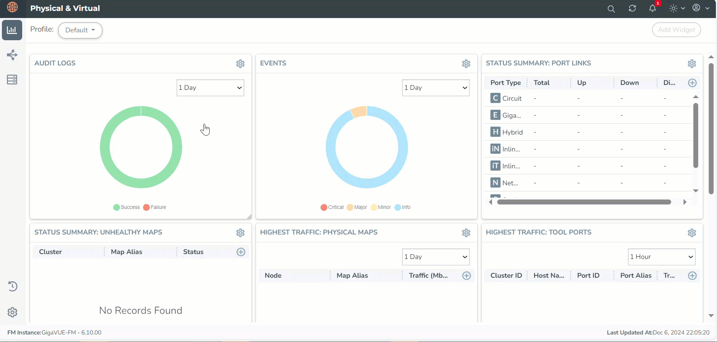Toggle the Critical legend in Events chart
This screenshot has width=717, height=342.
pyautogui.click(x=332, y=207)
